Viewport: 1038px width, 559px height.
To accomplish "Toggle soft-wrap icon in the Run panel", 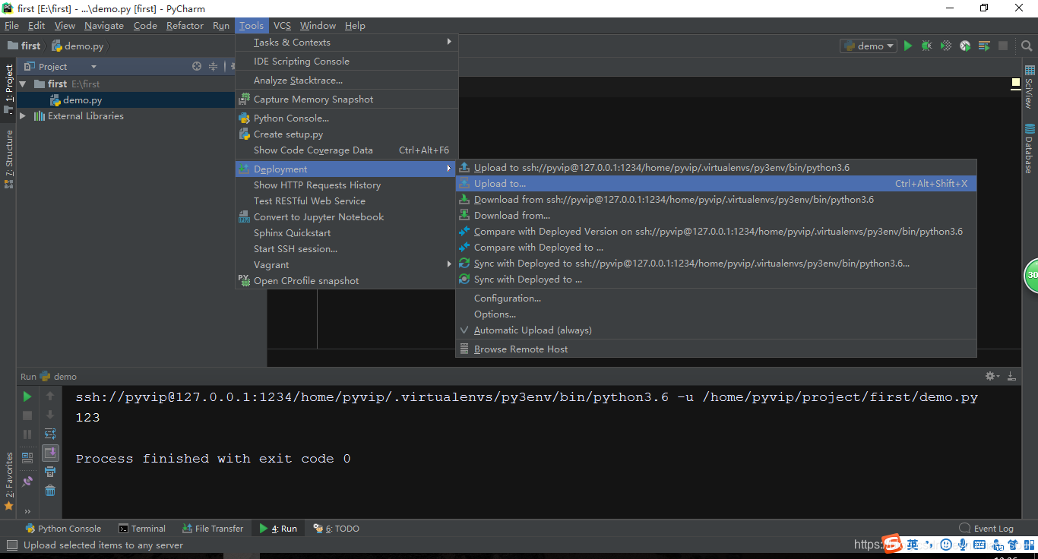I will 50,434.
